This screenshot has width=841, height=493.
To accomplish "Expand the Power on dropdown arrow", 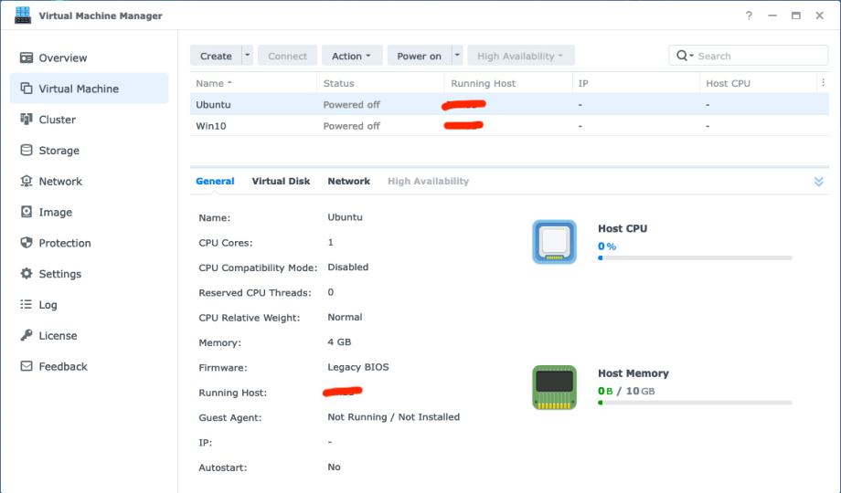I will [x=457, y=56].
